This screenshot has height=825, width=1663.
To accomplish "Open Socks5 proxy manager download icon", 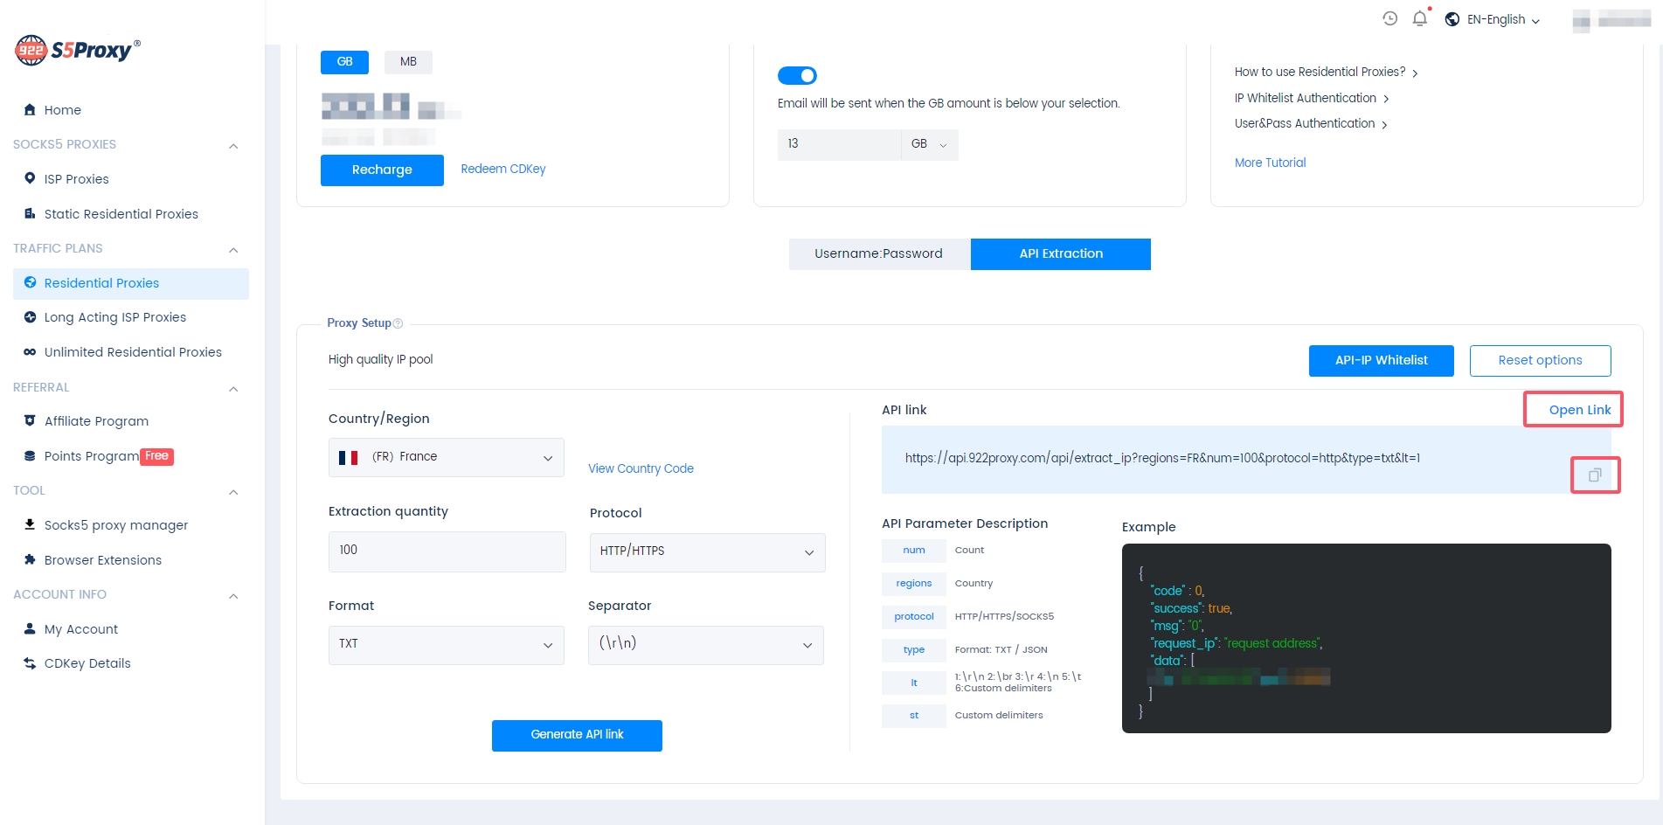I will tap(30, 524).
